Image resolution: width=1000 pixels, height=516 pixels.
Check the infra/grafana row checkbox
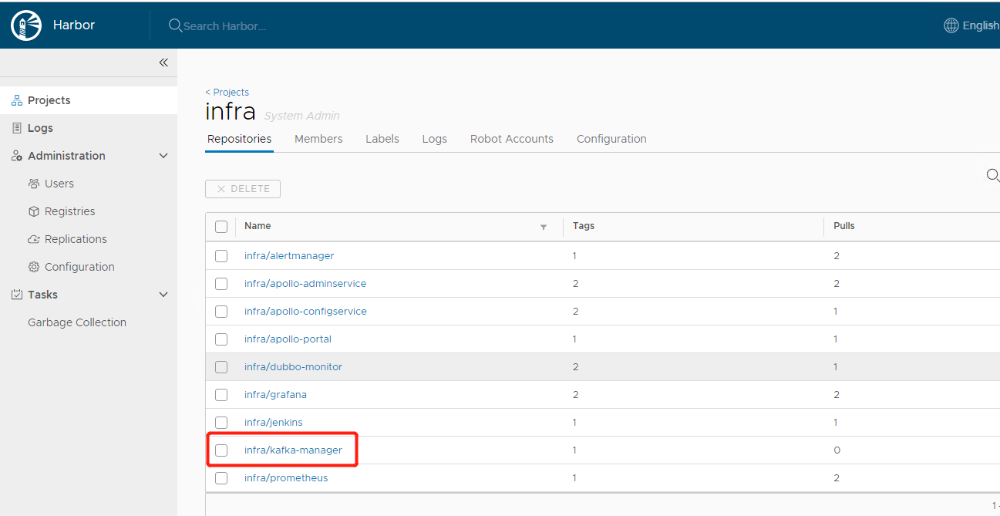(x=221, y=395)
